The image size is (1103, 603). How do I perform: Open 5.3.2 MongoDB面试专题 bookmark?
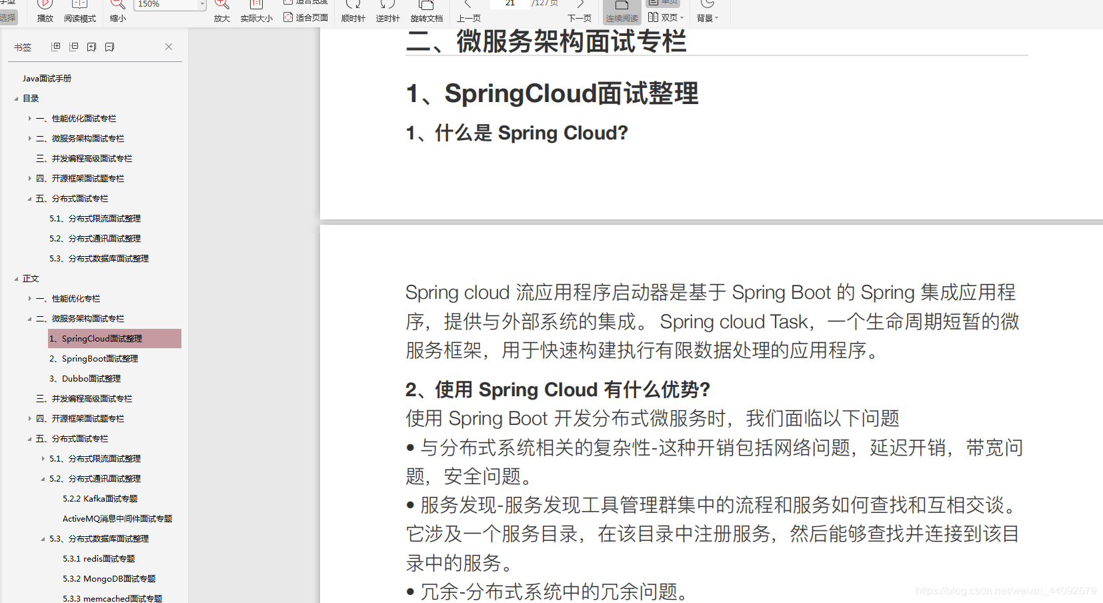(109, 579)
